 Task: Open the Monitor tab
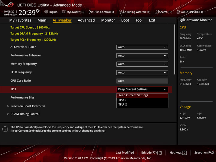108,20
